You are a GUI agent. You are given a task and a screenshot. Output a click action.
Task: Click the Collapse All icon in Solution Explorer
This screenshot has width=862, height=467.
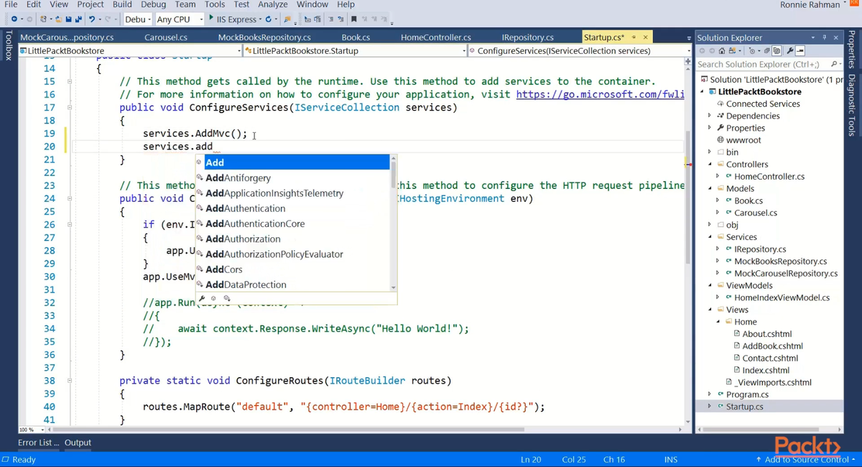point(767,50)
